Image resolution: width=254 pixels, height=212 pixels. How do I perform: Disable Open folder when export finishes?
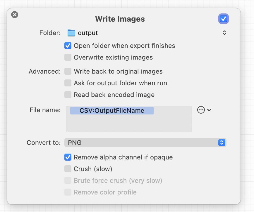(x=68, y=46)
